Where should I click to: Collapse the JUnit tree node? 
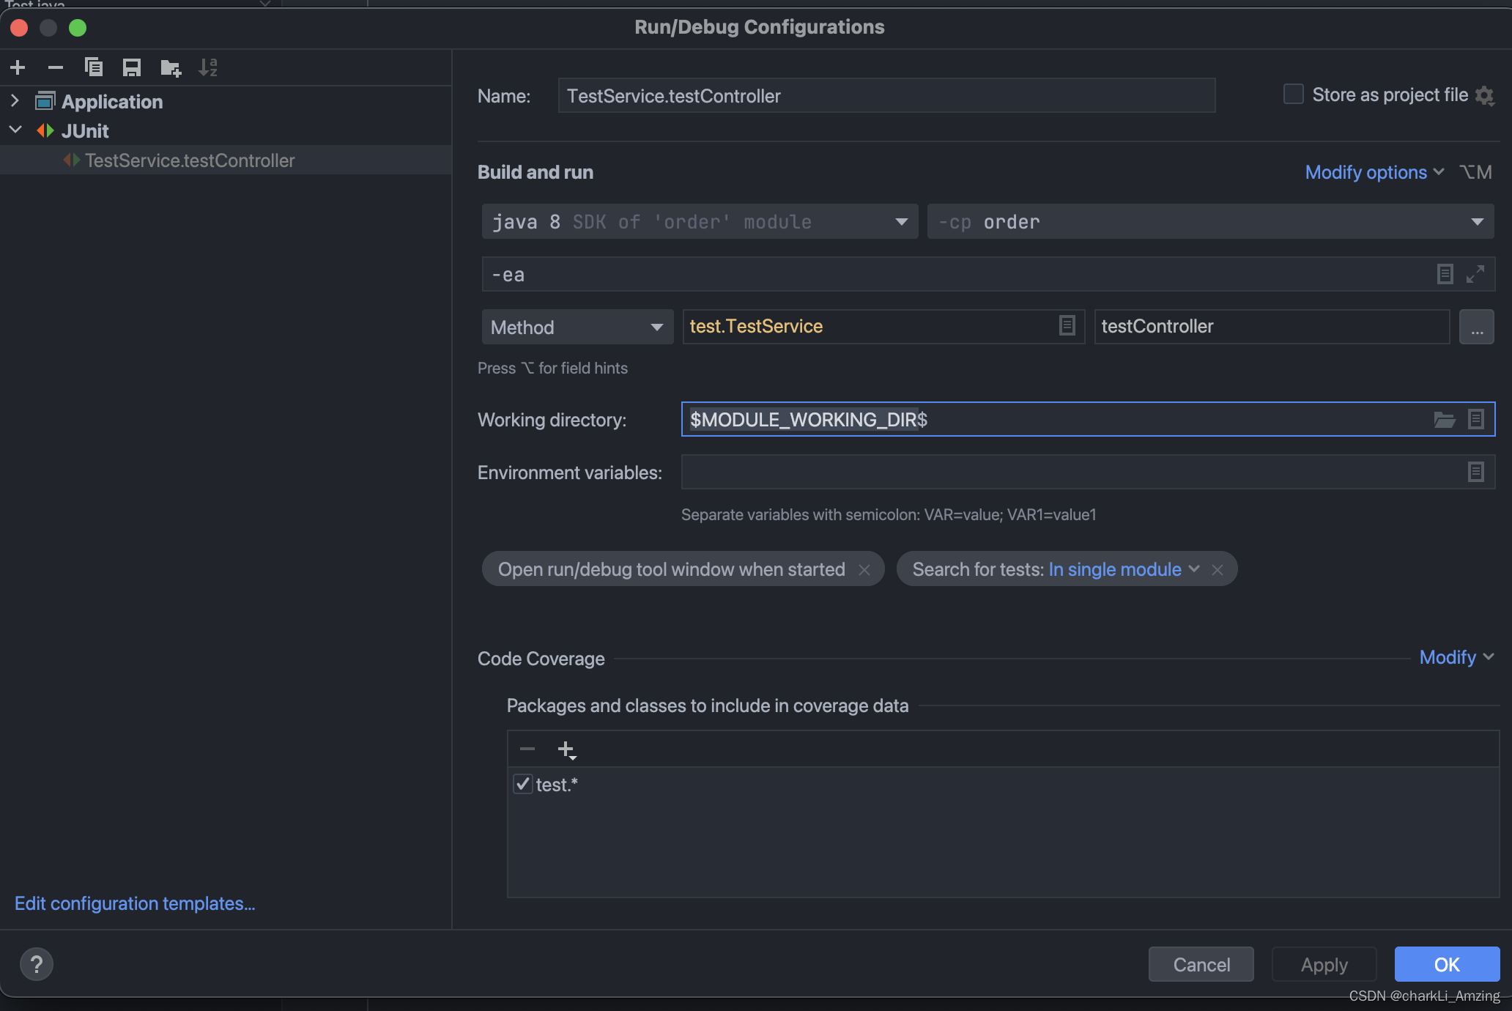(x=15, y=130)
